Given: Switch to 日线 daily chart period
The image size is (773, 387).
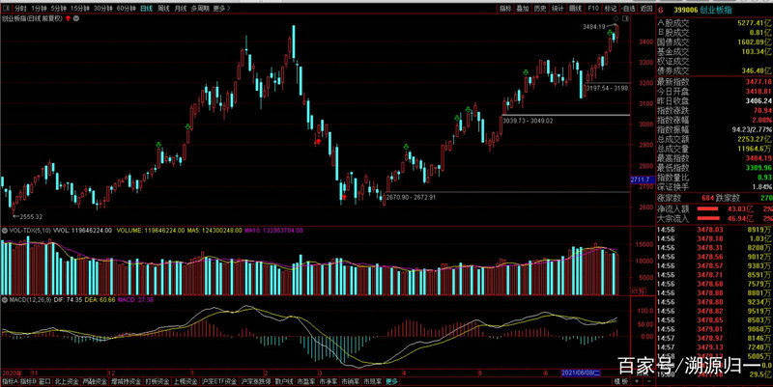Looking at the screenshot, I should 146,7.
